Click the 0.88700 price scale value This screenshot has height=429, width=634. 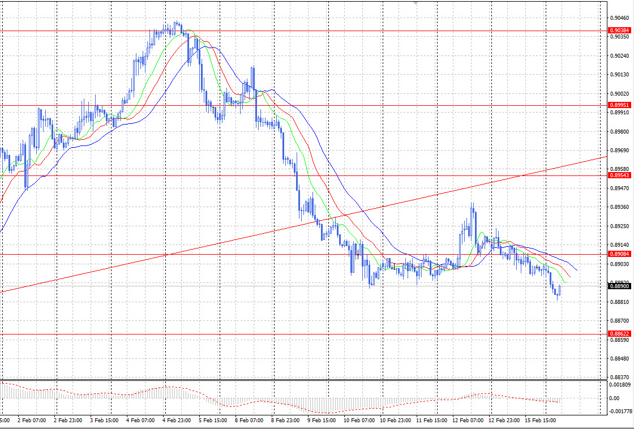point(620,321)
